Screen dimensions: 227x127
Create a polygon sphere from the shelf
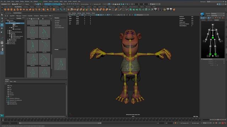click(5, 10)
